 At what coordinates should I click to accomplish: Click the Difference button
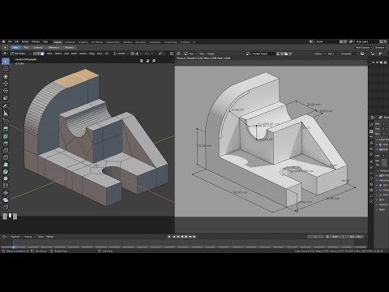tap(53, 47)
